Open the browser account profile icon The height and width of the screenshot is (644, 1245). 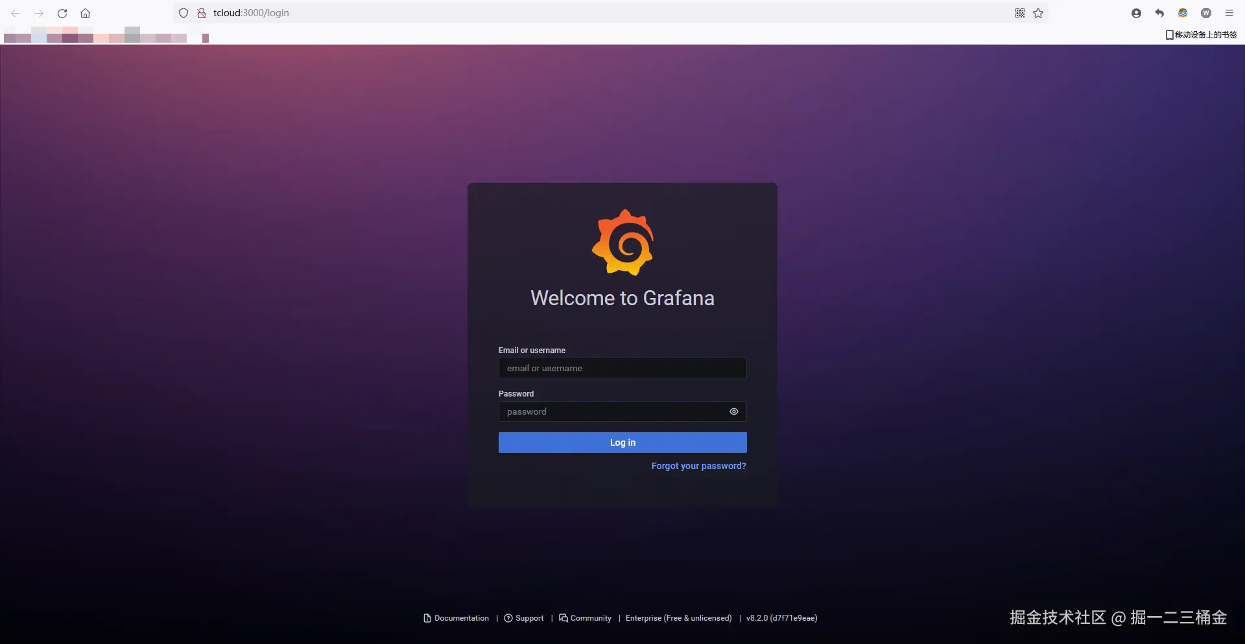coord(1136,13)
